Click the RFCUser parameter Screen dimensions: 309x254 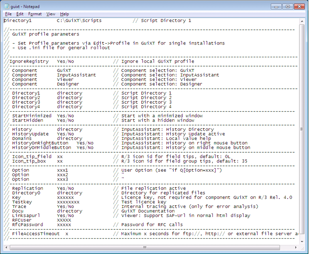click(22, 220)
